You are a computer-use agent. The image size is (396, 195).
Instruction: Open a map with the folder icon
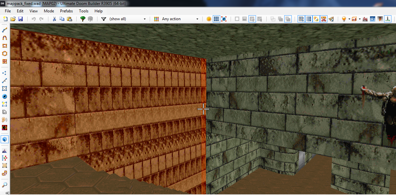pos(13,19)
